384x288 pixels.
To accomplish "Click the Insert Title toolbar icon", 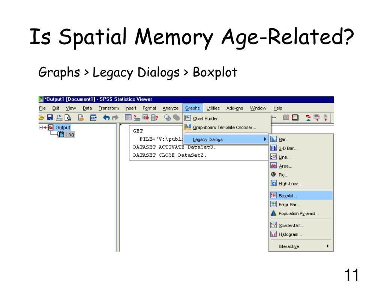I will pos(316,118).
